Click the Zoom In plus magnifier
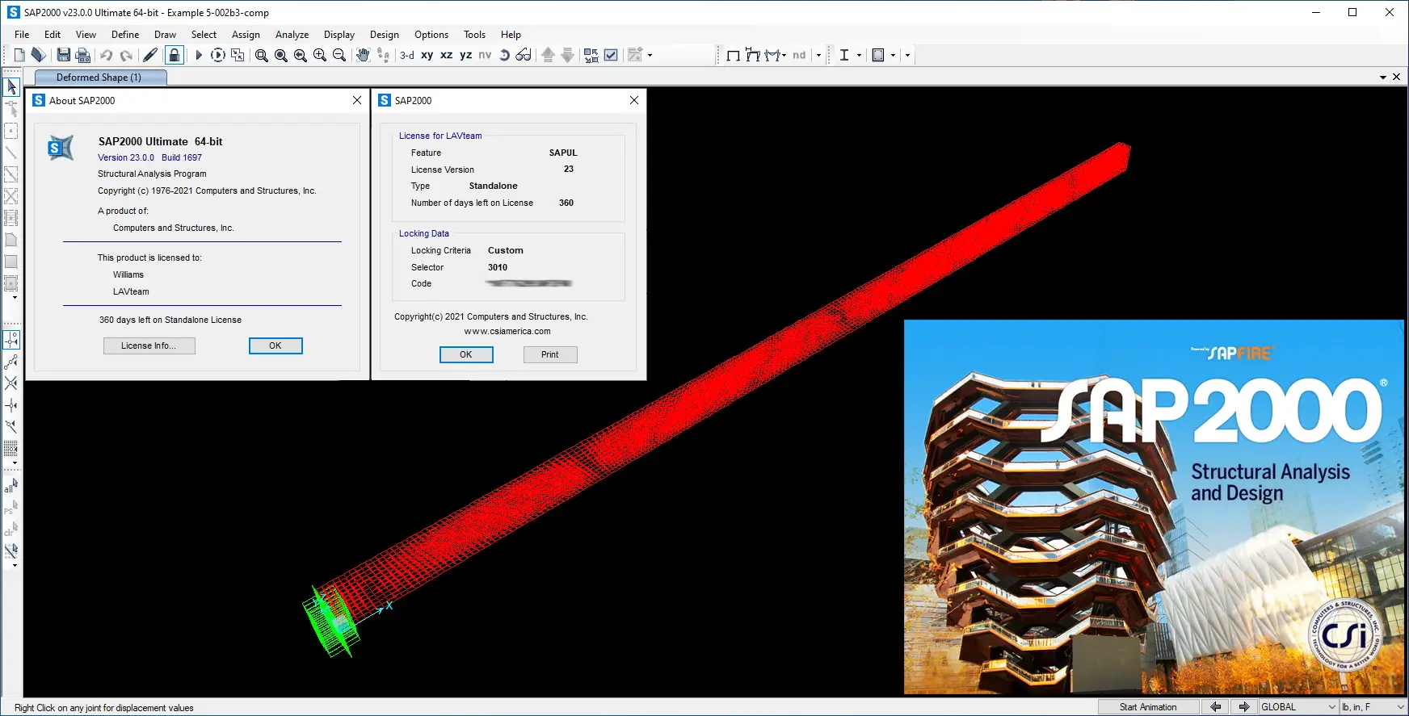The width and height of the screenshot is (1409, 716). coord(319,55)
